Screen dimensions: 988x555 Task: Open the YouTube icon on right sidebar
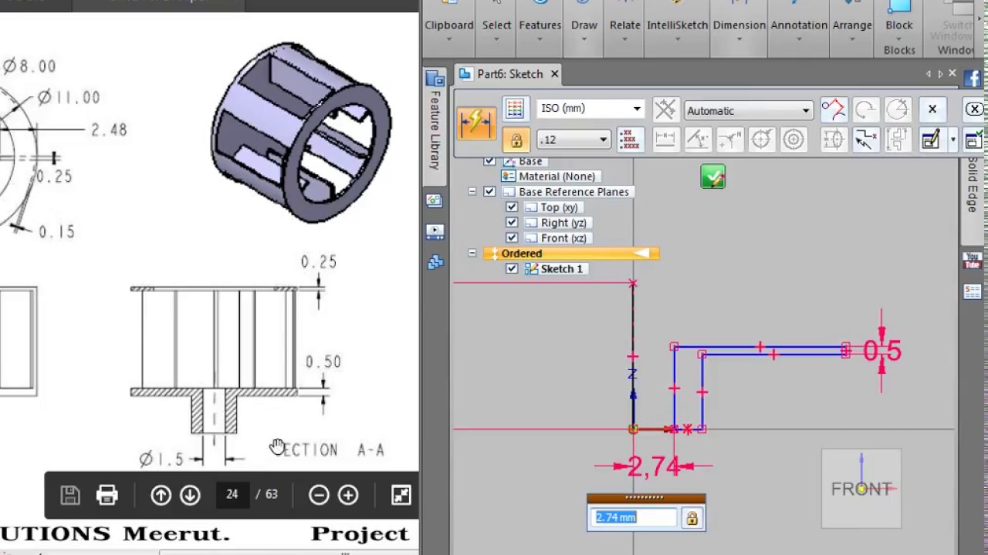(972, 261)
